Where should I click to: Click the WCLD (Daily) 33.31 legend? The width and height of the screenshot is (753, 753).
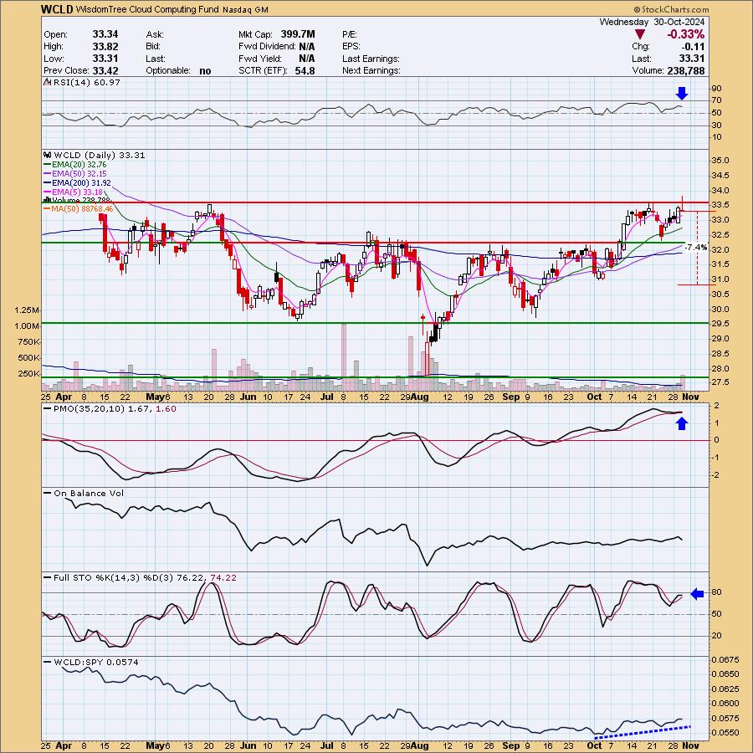(100, 155)
